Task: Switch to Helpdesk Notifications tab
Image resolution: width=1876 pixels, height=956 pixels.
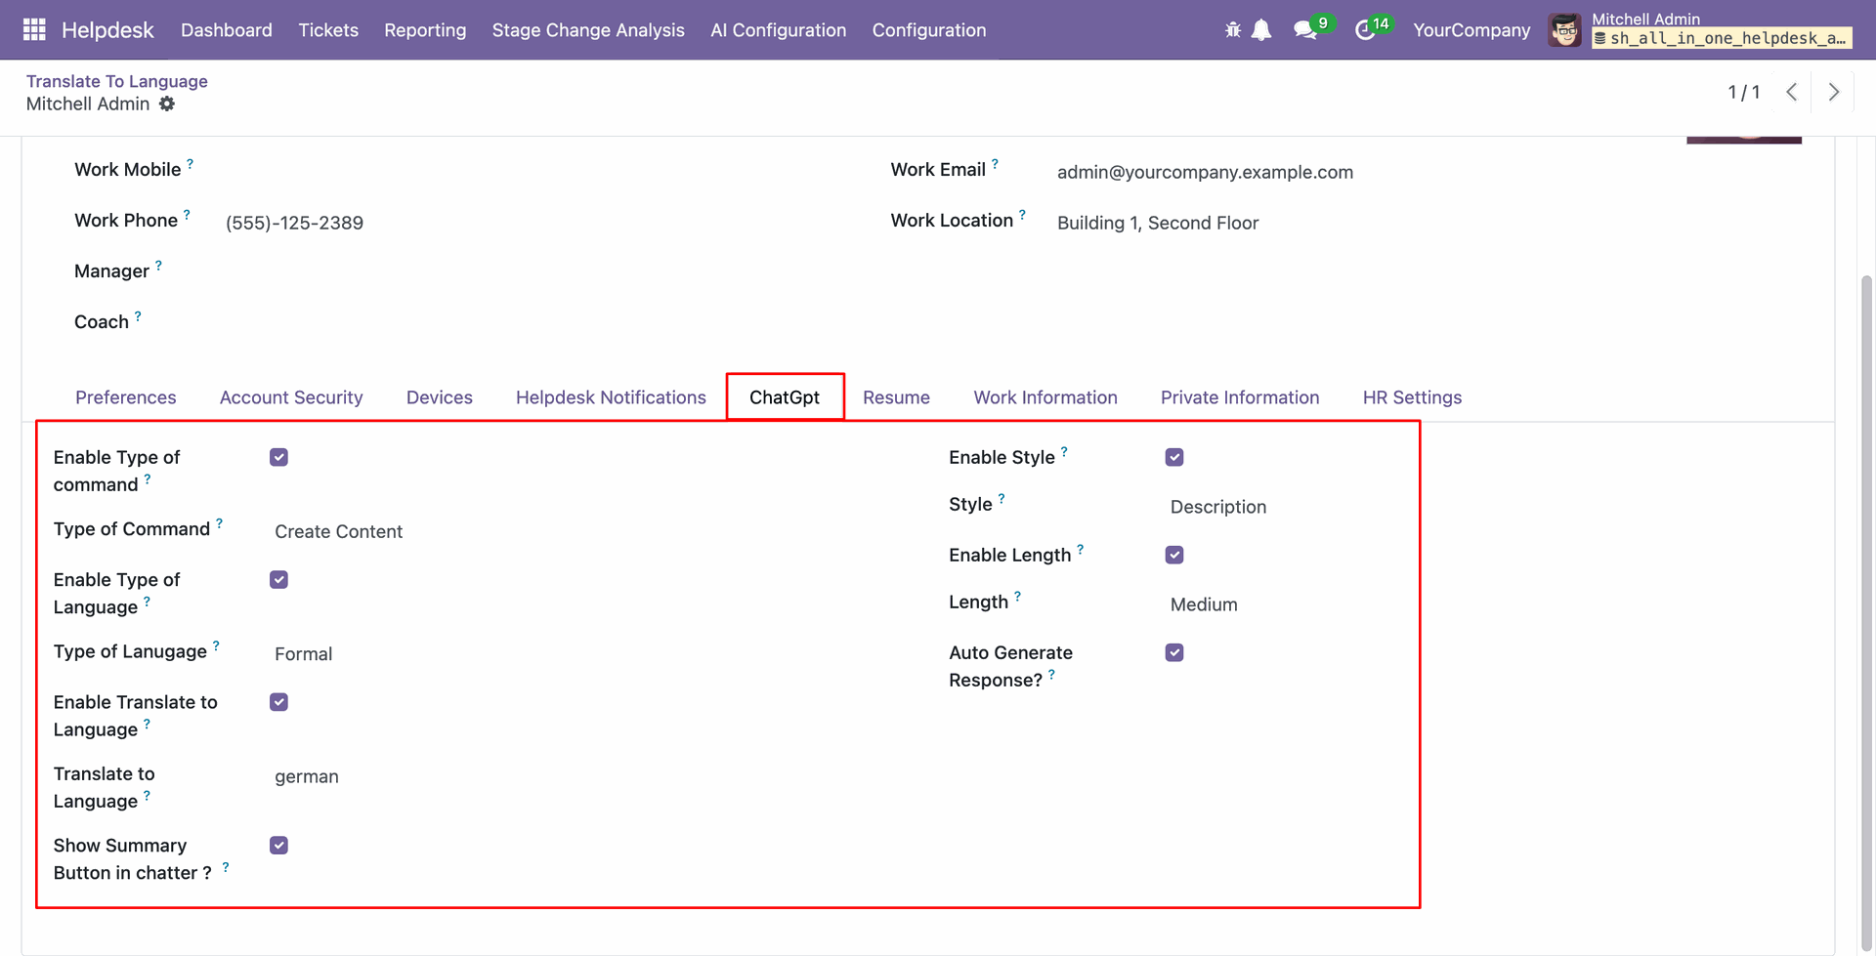Action: (611, 397)
